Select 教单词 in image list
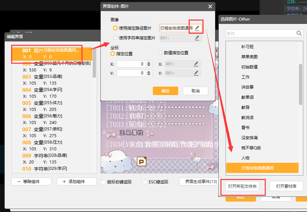 point(262,97)
